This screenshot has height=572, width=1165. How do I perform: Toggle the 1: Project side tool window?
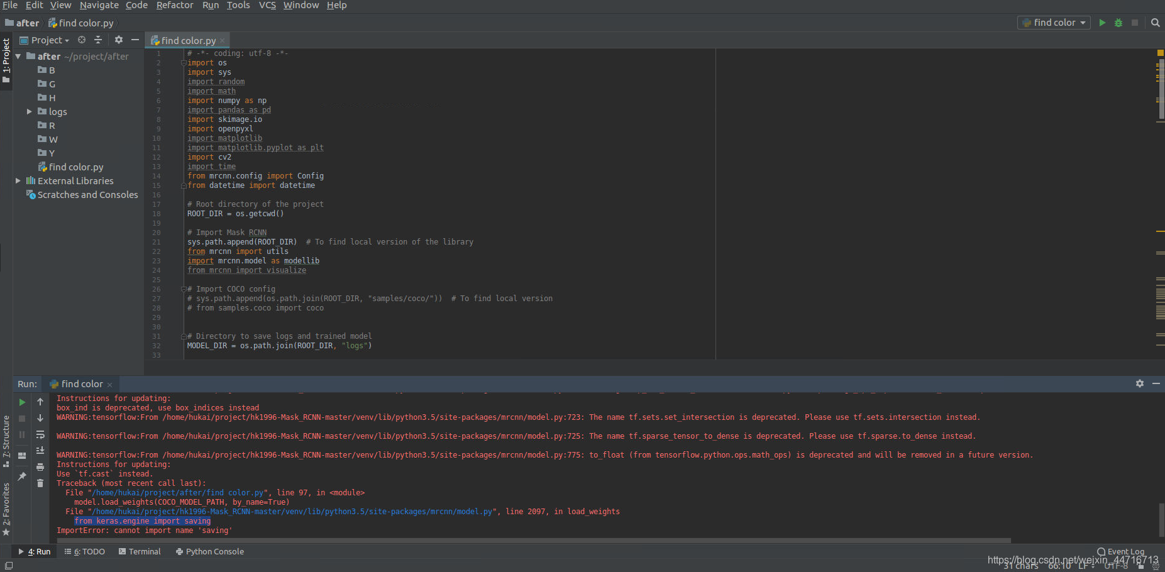[x=6, y=60]
